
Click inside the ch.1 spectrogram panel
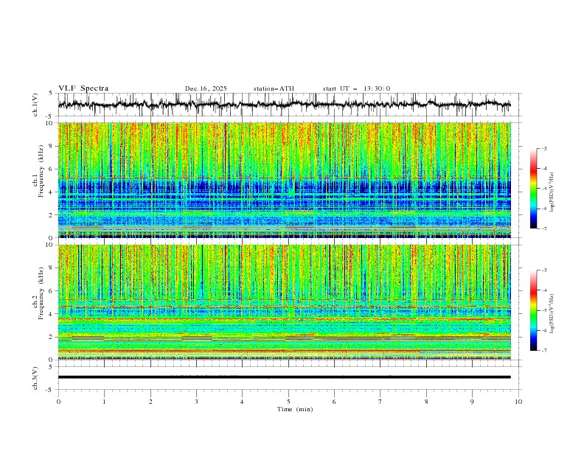(285, 180)
